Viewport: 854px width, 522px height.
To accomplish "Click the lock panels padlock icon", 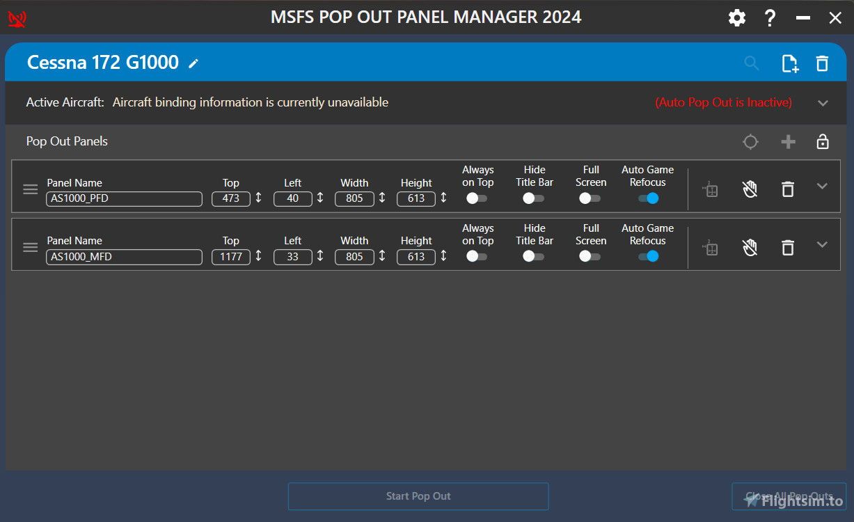I will pyautogui.click(x=822, y=142).
